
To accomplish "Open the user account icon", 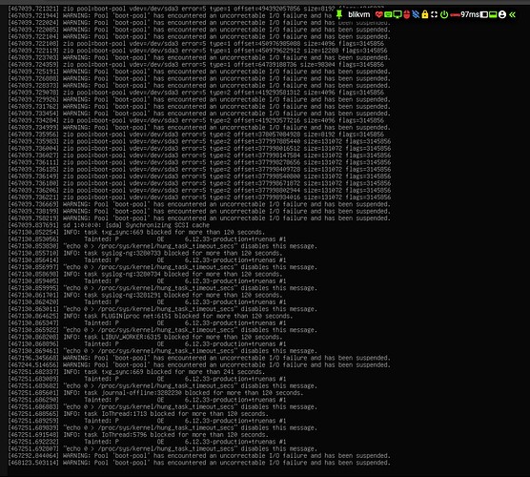I will (502, 14).
